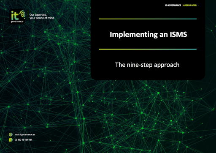Click the "Implementing an ISMS" title
This screenshot has height=153, width=216.
point(148,35)
